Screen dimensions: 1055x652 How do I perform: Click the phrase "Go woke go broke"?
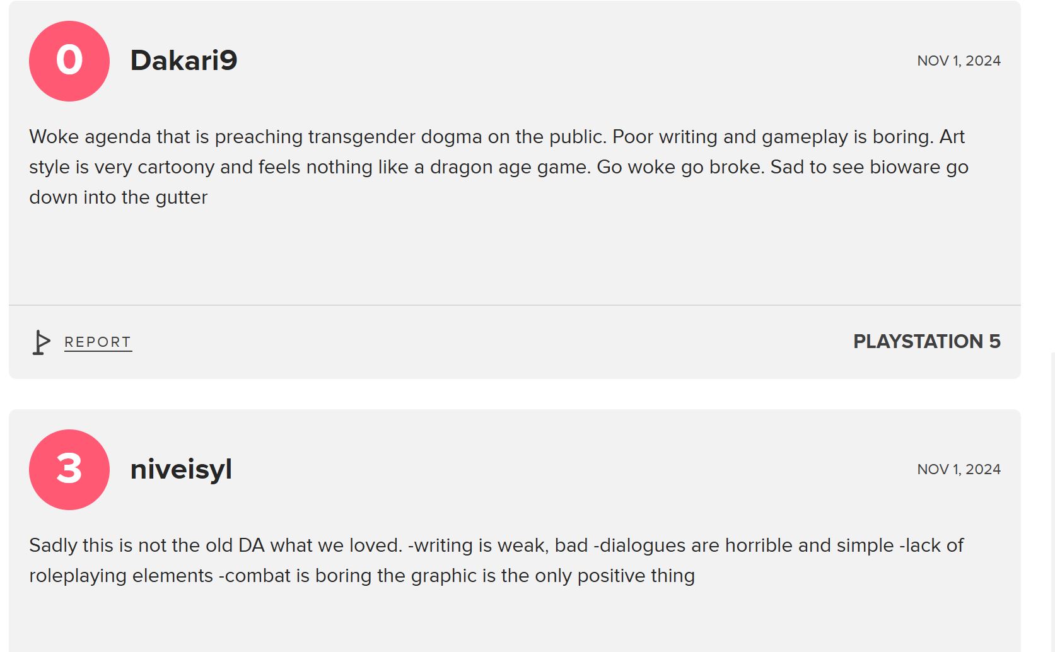tap(680, 167)
